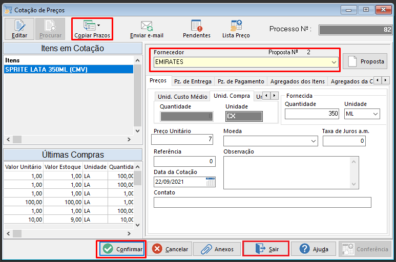Click the Editar toolbar button

tap(19, 29)
